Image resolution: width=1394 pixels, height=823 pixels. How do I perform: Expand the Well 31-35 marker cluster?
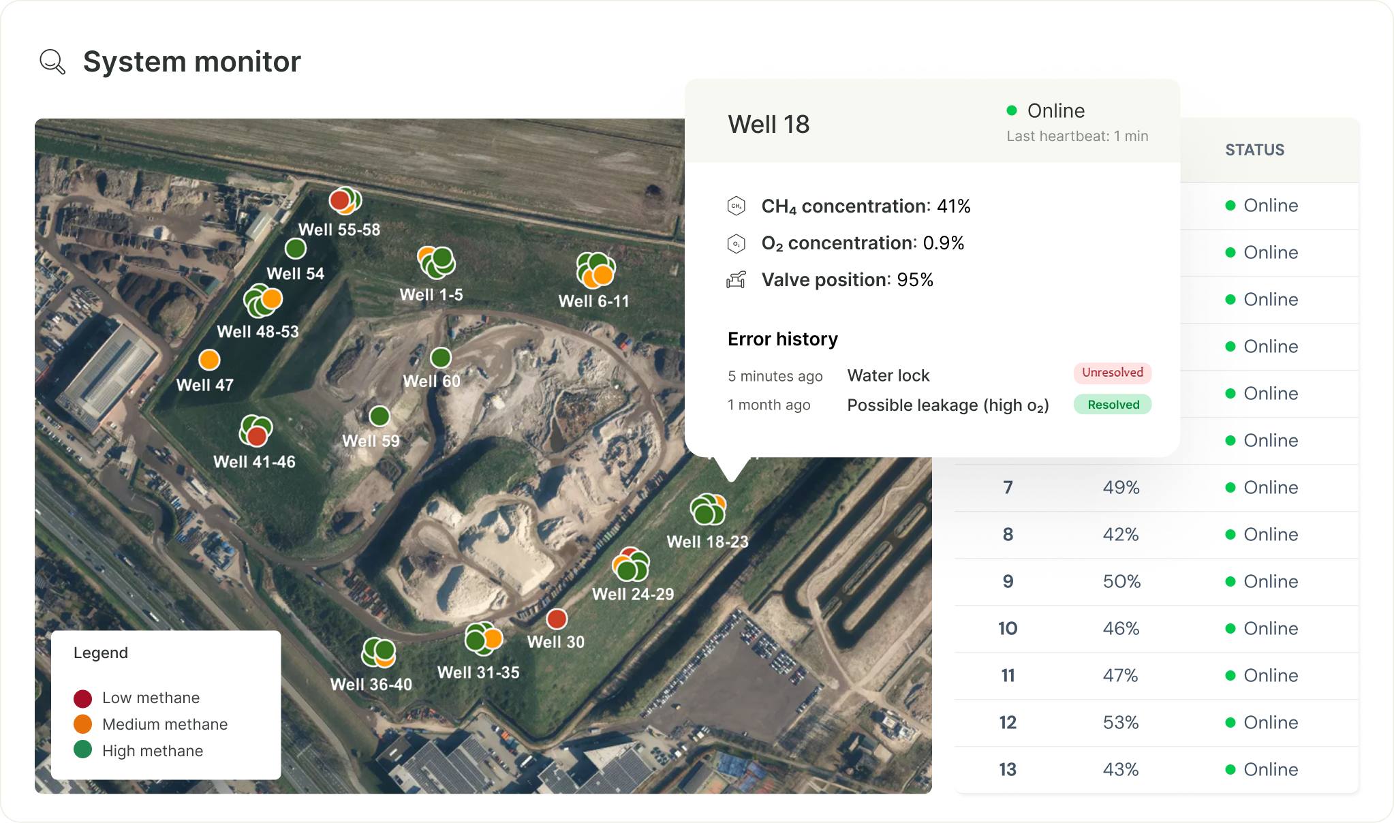pos(483,639)
